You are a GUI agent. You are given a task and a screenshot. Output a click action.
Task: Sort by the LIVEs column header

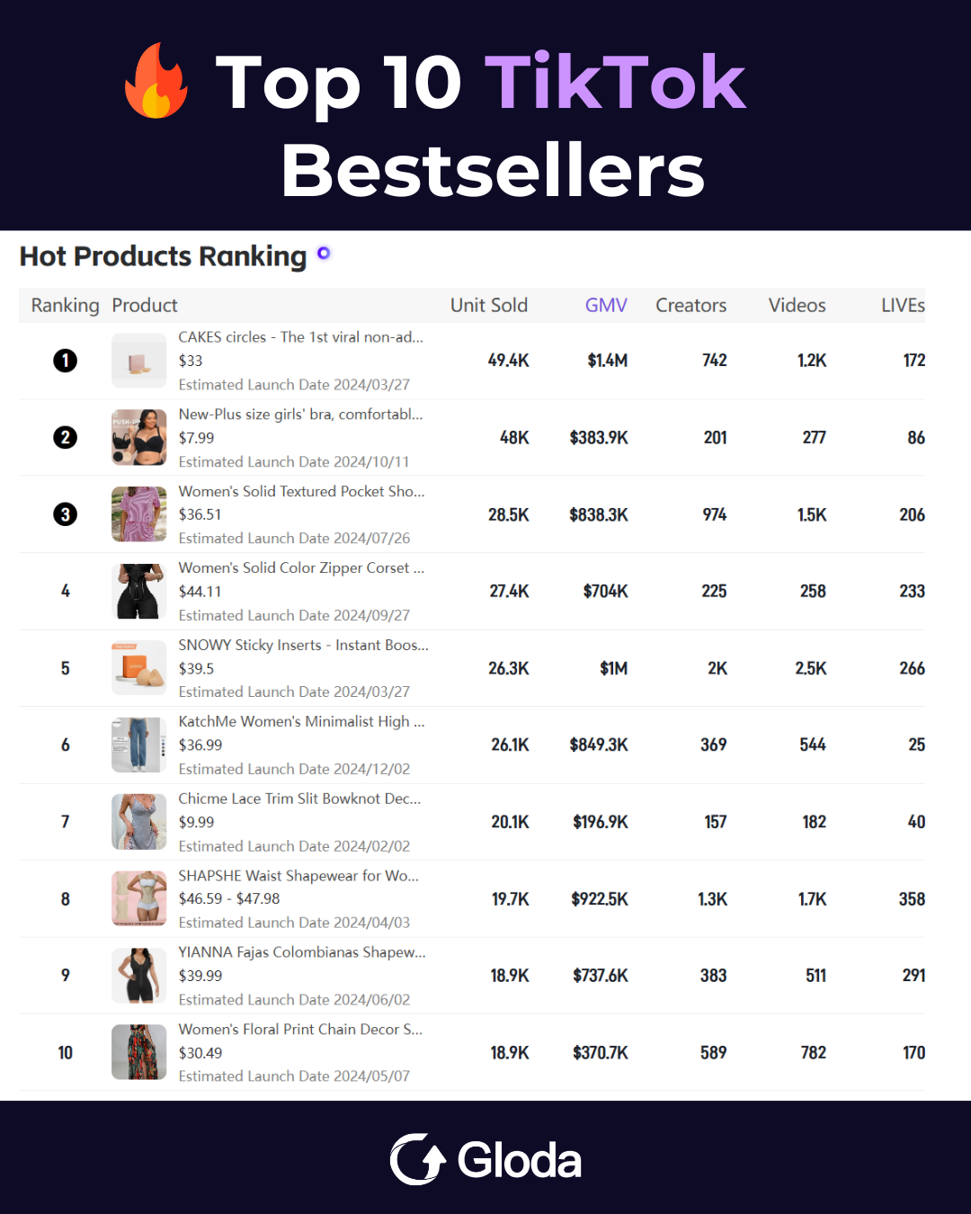coord(903,305)
